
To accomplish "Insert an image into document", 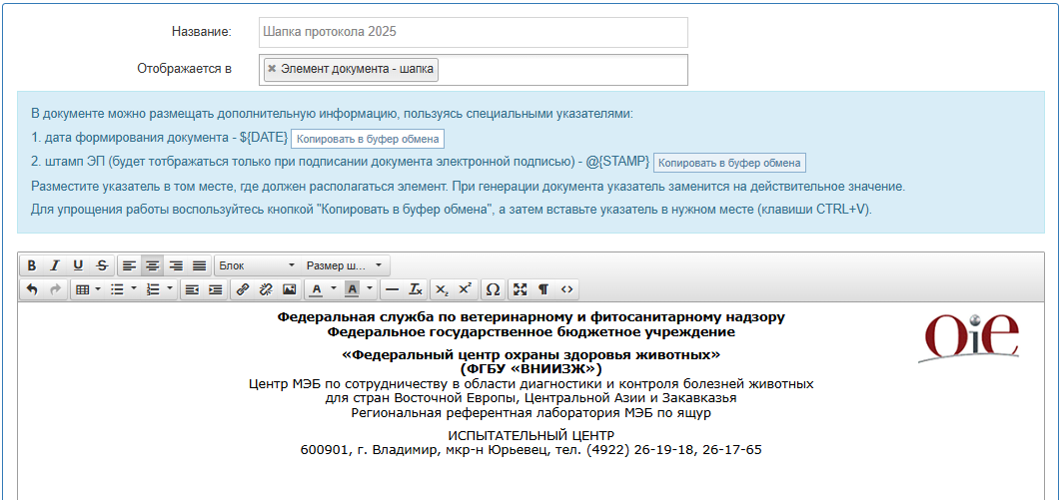I will click(289, 289).
